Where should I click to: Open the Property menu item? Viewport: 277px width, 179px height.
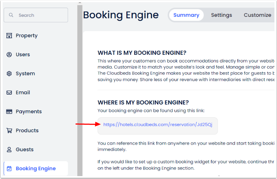click(x=27, y=35)
